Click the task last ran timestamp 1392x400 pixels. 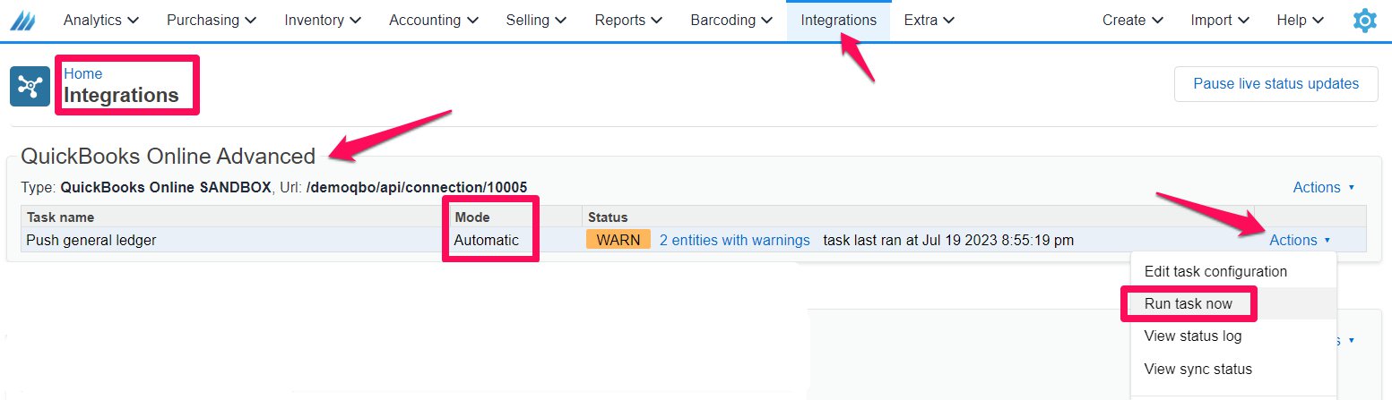948,240
